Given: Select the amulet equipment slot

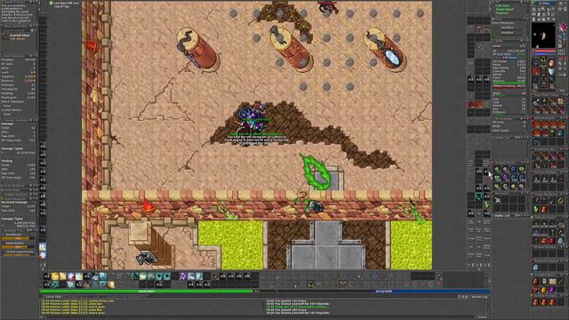Looking at the screenshot, I should click(x=536, y=63).
